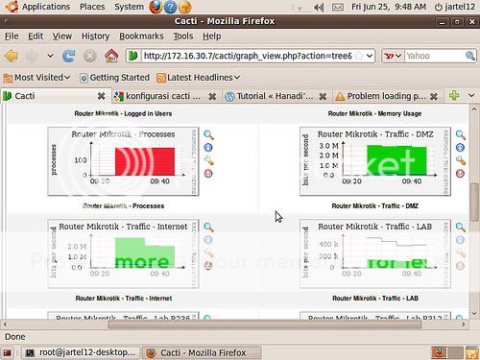Screen dimensions: 480x360
Task: Click the horizontal scrollbar thumb
Action: [265, 324]
